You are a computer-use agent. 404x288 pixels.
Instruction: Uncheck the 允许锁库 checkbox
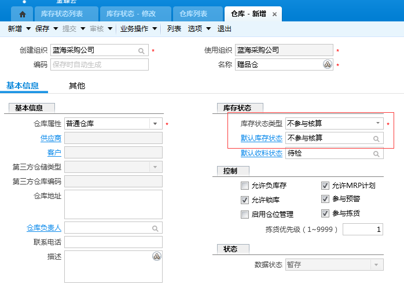(x=245, y=200)
